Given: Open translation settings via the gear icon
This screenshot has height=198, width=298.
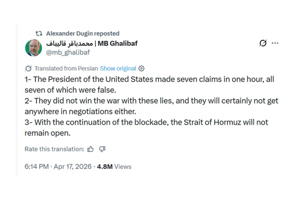Looking at the screenshot, I should click(x=141, y=68).
